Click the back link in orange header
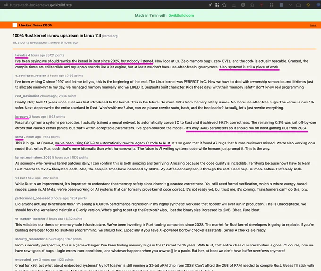Screen dimensions: 321x271 tap(313, 25)
